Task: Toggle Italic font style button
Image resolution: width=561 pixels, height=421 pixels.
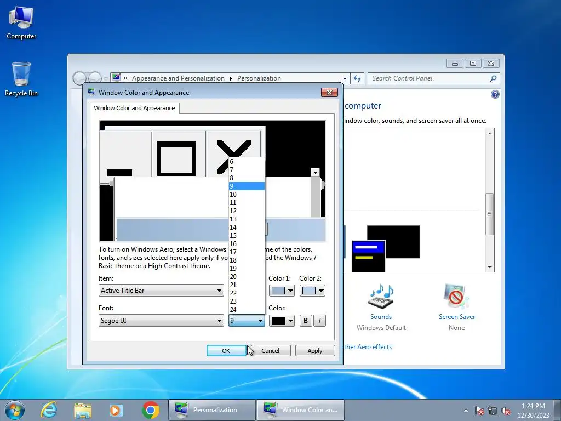Action: coord(319,320)
